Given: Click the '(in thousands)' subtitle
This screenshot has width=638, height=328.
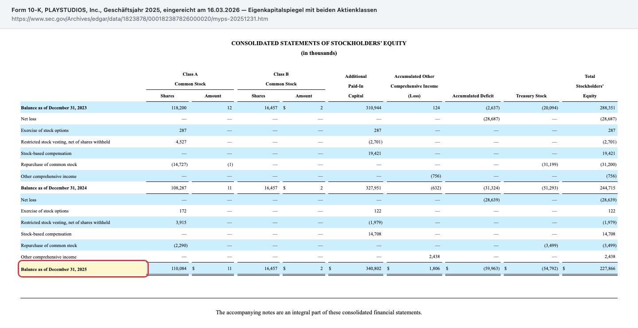Looking at the screenshot, I should pyautogui.click(x=319, y=53).
